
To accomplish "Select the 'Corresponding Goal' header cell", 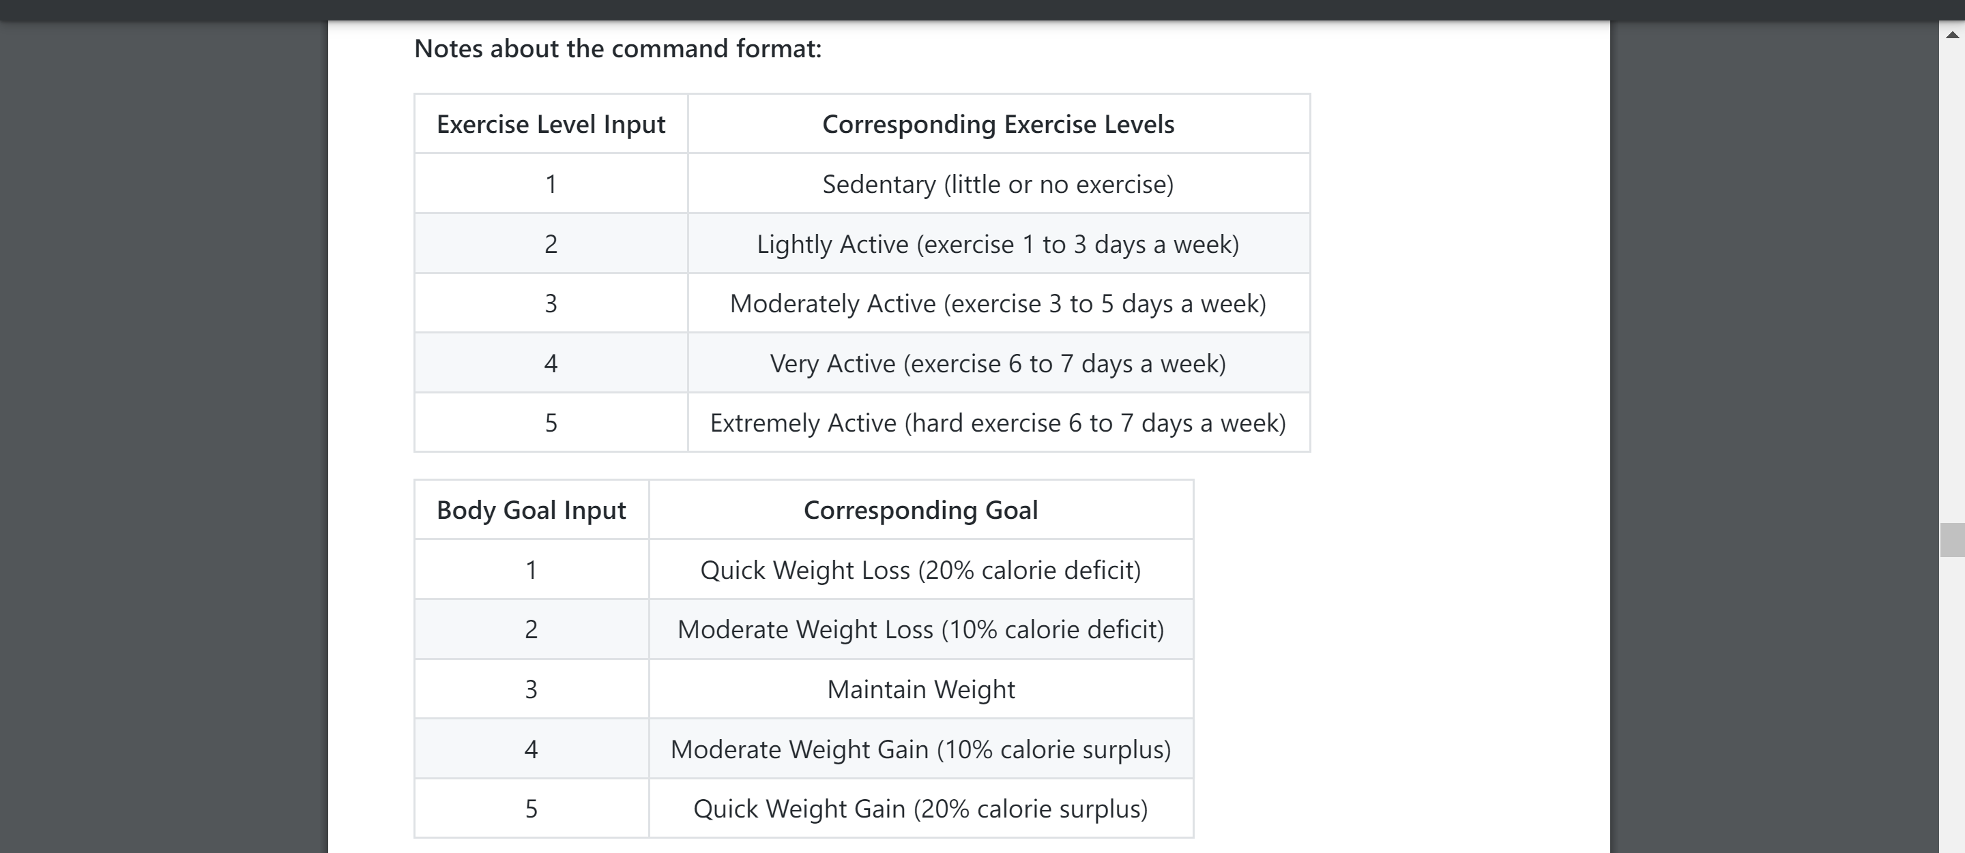I will pos(920,510).
